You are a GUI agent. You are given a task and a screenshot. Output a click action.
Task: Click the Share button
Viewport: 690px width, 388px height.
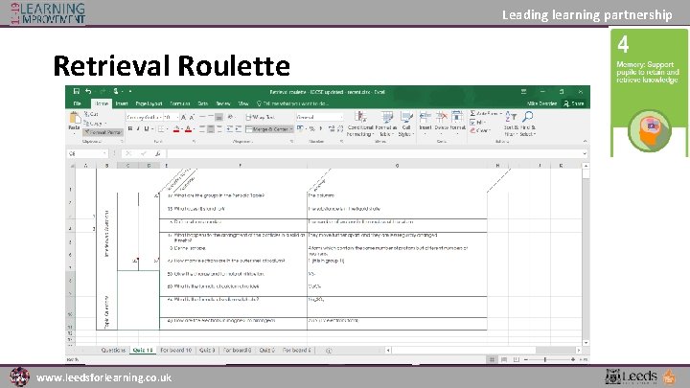pos(574,103)
